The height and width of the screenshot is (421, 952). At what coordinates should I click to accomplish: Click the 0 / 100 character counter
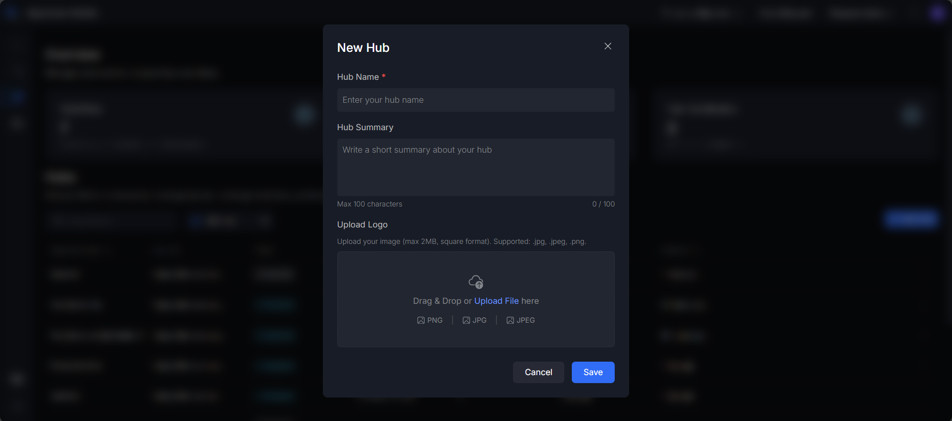603,204
